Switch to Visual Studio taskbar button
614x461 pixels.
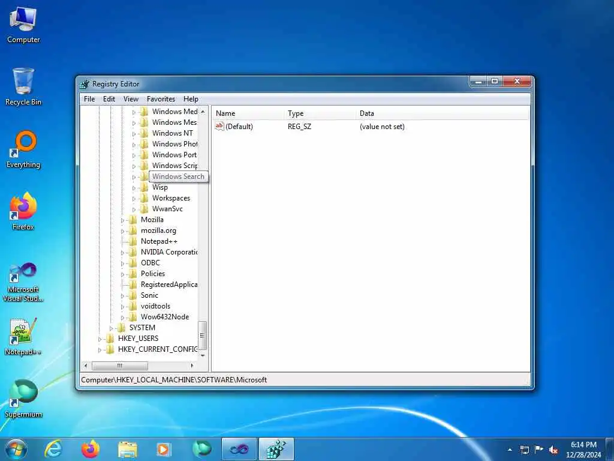[239, 449]
